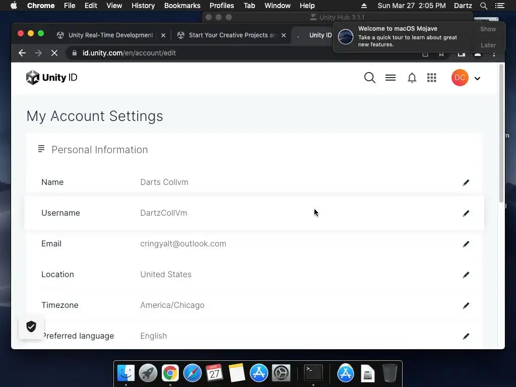Open the hamburger menu in Unity ID header
The height and width of the screenshot is (387, 516).
coord(391,78)
